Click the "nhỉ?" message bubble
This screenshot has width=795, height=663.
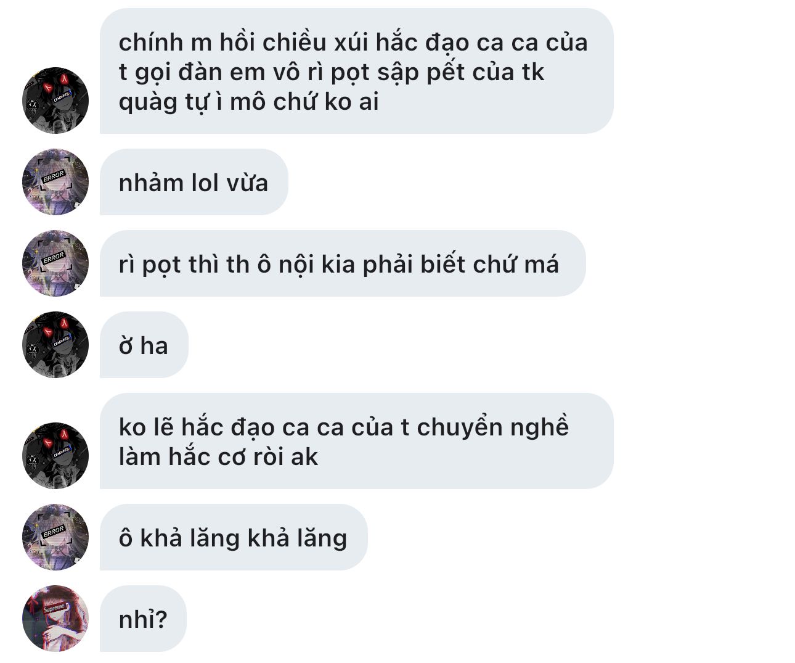pos(143,619)
